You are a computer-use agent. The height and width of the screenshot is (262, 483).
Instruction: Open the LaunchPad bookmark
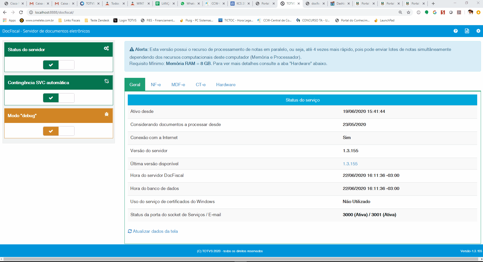[384, 20]
